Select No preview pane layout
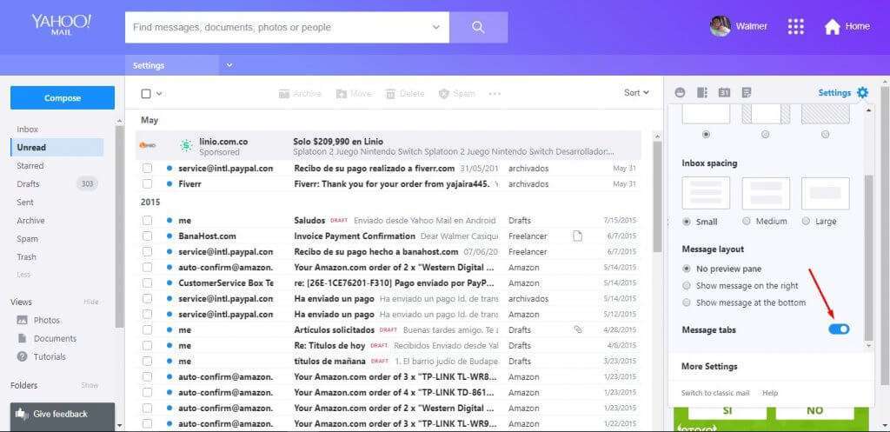The height and width of the screenshot is (432, 890). [687, 269]
